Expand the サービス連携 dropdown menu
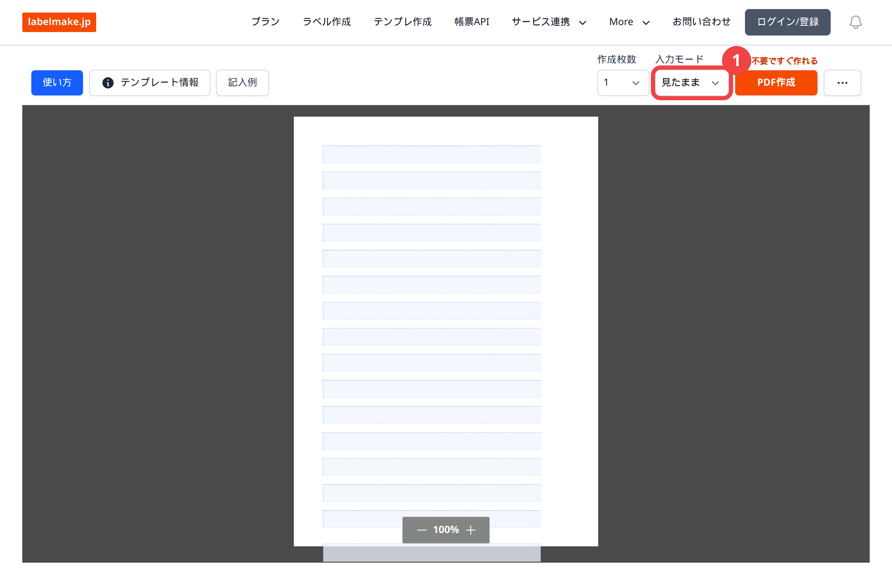 click(x=549, y=22)
